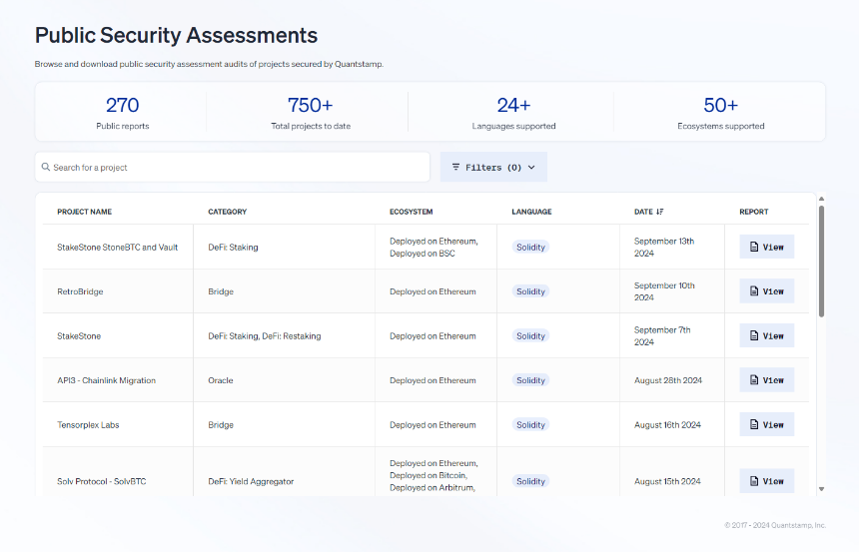The width and height of the screenshot is (859, 552).
Task: Sort by the PROJECT NAME column header
Action: tap(84, 212)
